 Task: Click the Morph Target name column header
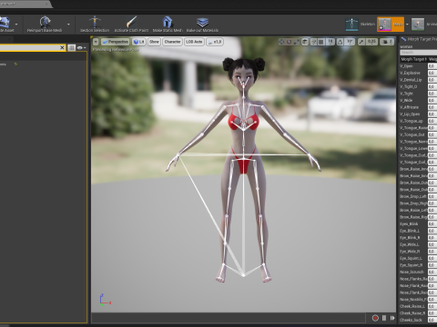tap(413, 59)
